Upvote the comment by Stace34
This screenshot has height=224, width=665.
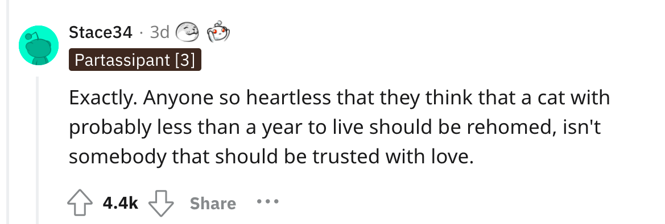click(x=80, y=203)
